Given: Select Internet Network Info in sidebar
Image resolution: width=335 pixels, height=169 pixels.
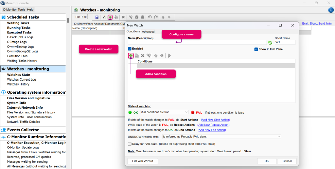Looking at the screenshot, I should (x=25, y=108).
